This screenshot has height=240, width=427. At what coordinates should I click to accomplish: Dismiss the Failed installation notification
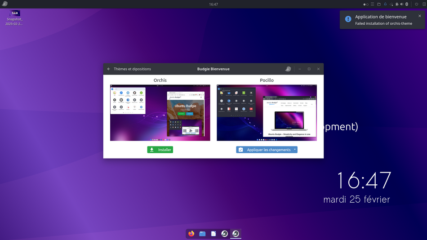pos(420,16)
